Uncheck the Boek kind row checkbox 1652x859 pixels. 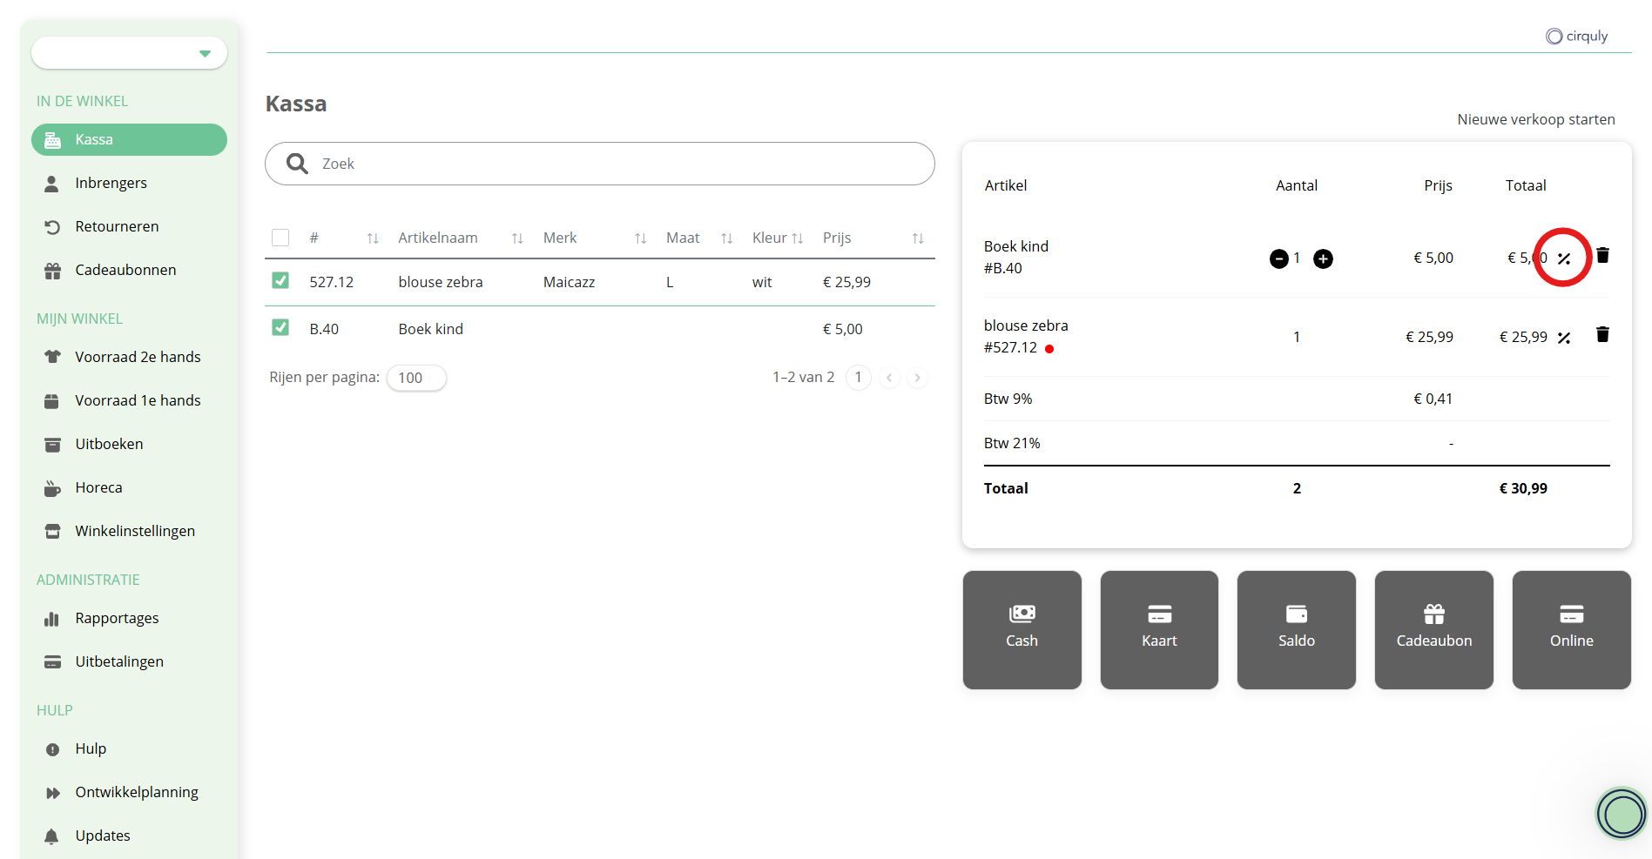(x=280, y=327)
